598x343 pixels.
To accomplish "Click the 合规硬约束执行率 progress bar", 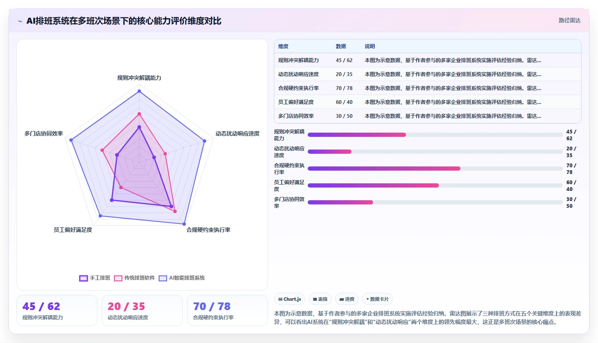I will click(435, 169).
